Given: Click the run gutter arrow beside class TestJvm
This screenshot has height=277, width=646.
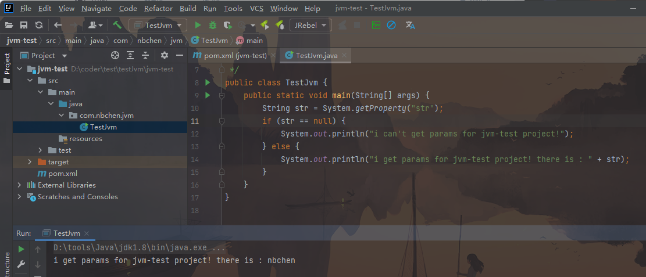Looking at the screenshot, I should 208,82.
